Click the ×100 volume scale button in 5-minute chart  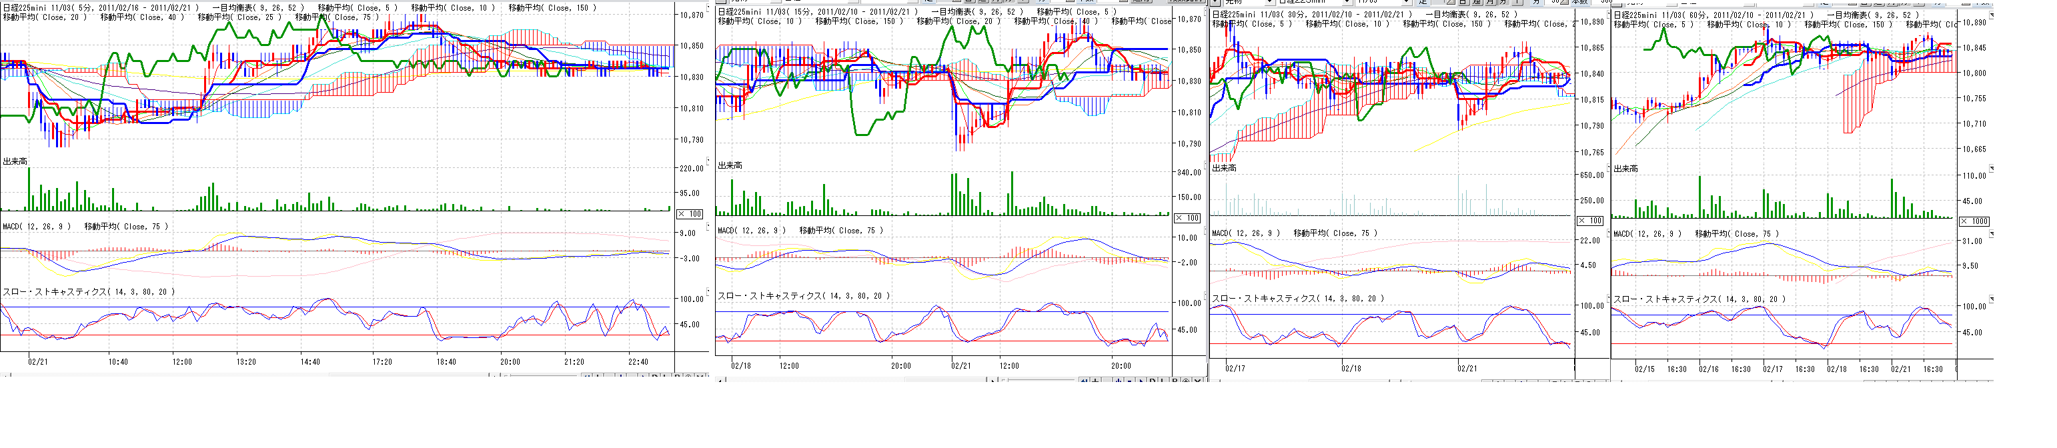tap(690, 214)
